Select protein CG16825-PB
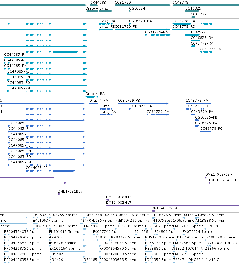The image size is (239, 264). [x=206, y=117]
